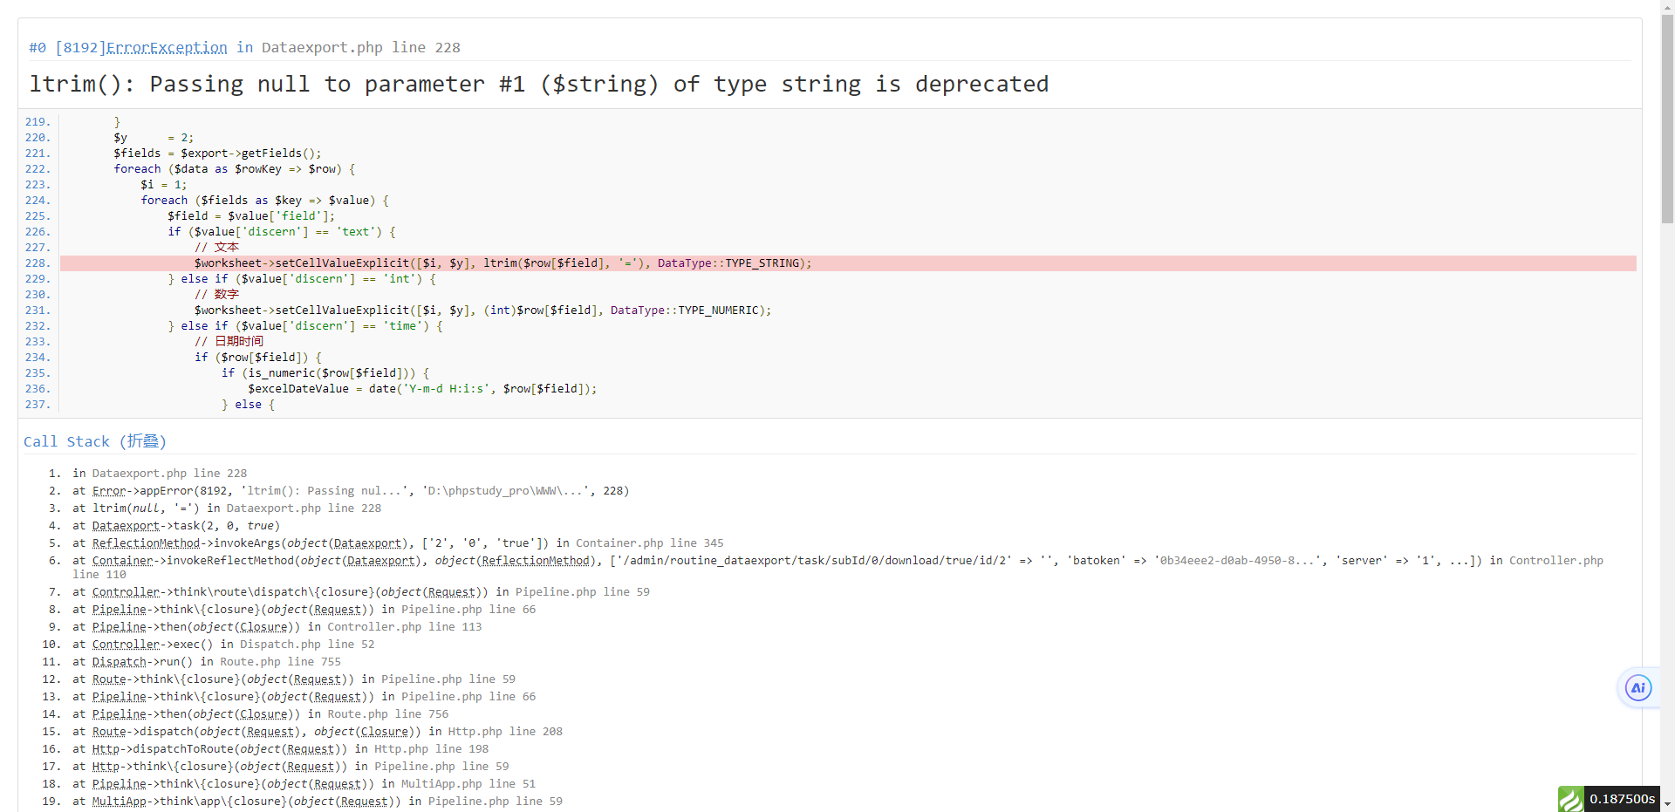Click 'Controller.php line 113' in row 9
Screen dimensions: 1675x812
coord(404,627)
